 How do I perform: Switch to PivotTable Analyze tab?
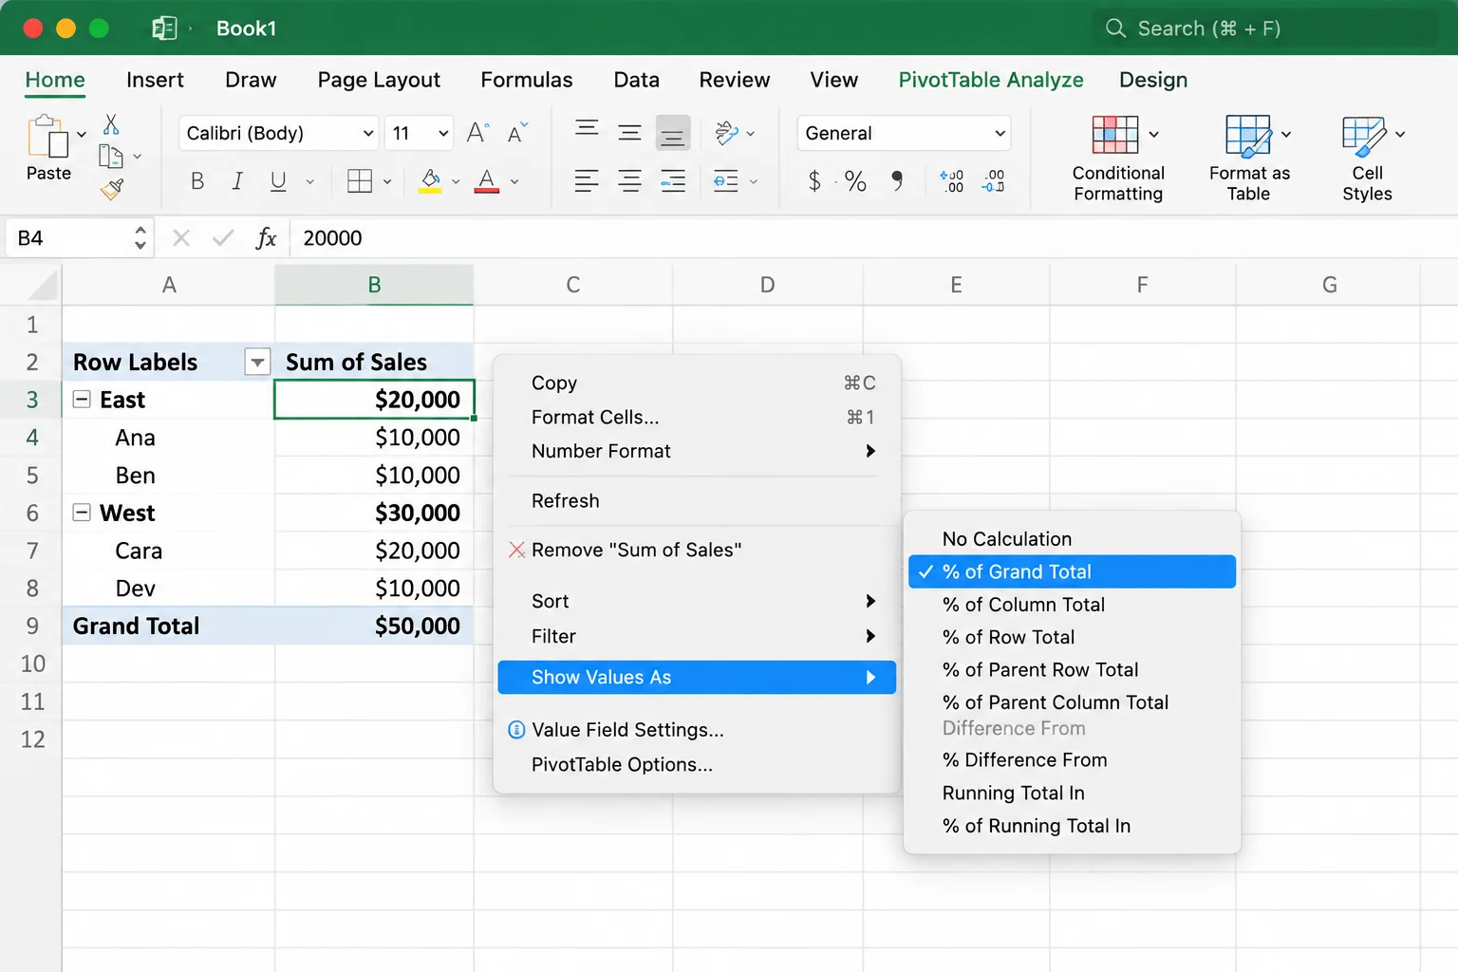coord(991,80)
